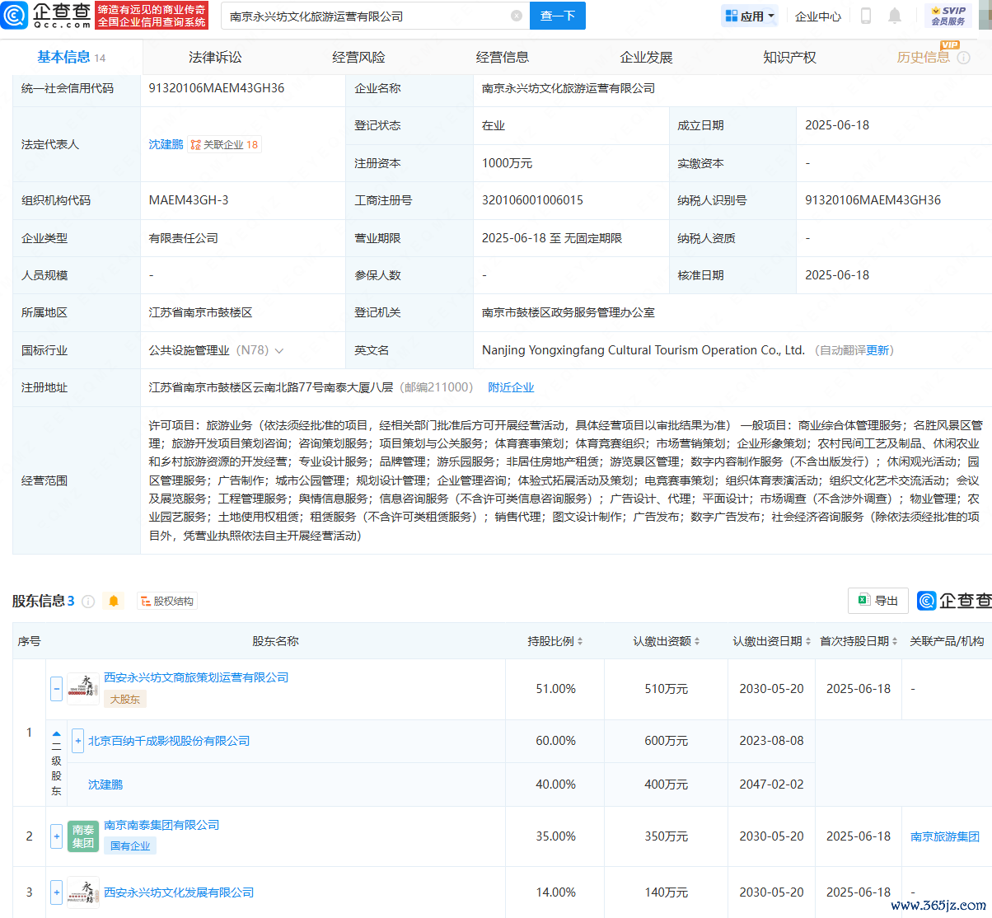Image resolution: width=992 pixels, height=918 pixels.
Task: Click the orange alert bell beside 股东信息
Action: pos(114,601)
